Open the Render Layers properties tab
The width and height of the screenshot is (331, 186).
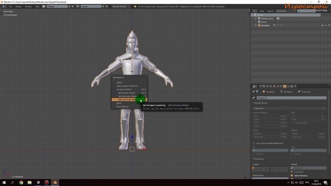coord(264,86)
